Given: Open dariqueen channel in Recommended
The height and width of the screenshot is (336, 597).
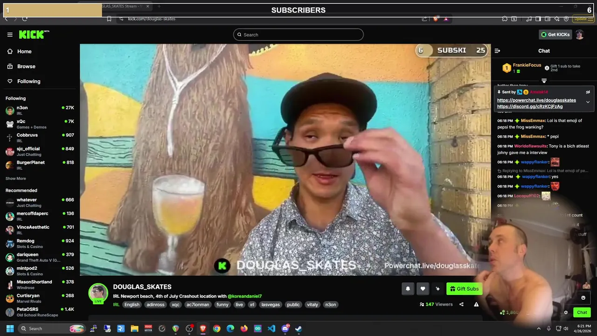Looking at the screenshot, I should tap(40, 257).
